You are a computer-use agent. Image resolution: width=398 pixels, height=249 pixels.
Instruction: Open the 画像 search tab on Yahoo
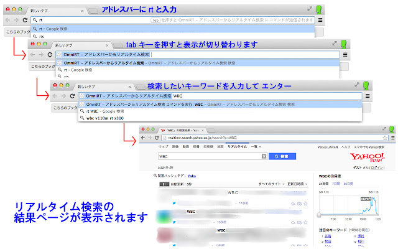tap(175, 147)
